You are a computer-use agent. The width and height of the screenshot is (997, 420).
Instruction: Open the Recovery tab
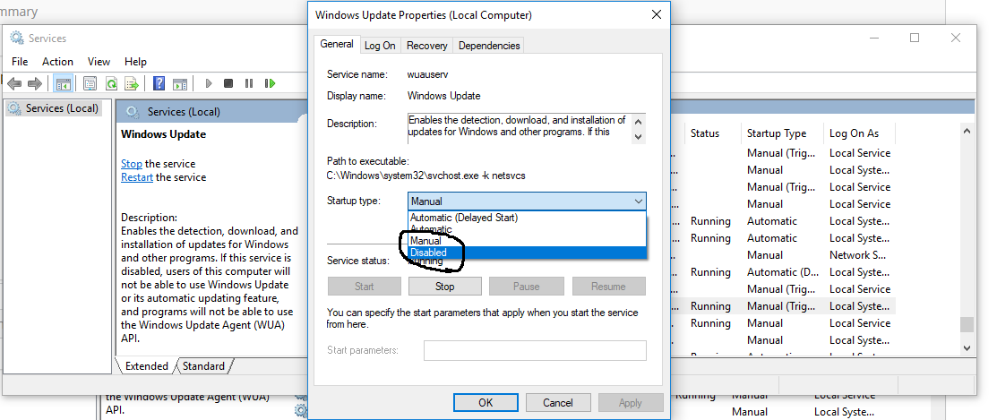(x=426, y=46)
